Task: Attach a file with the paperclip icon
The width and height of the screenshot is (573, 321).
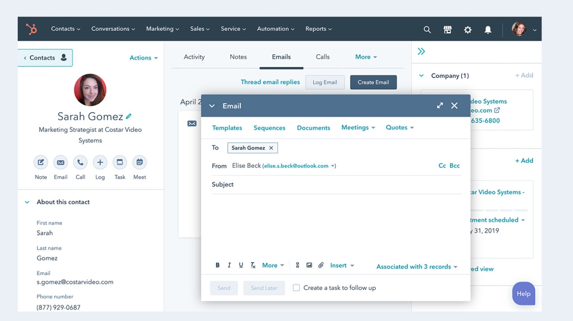Action: [321, 265]
